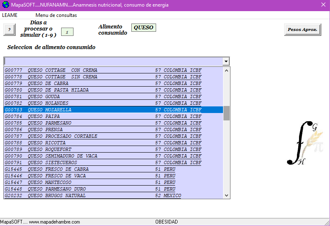Screen dimensions: 330x226
Task: Select QUESO BRUGOS NATURAL Mexico entry
Action: click(103, 195)
